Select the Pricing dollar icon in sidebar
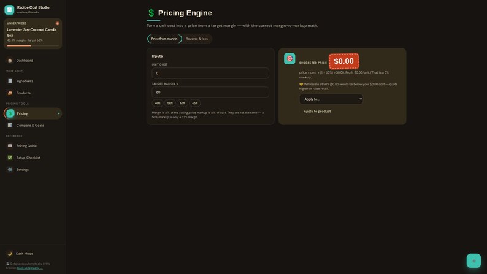Viewport: 487px width, 274px height. [x=10, y=113]
